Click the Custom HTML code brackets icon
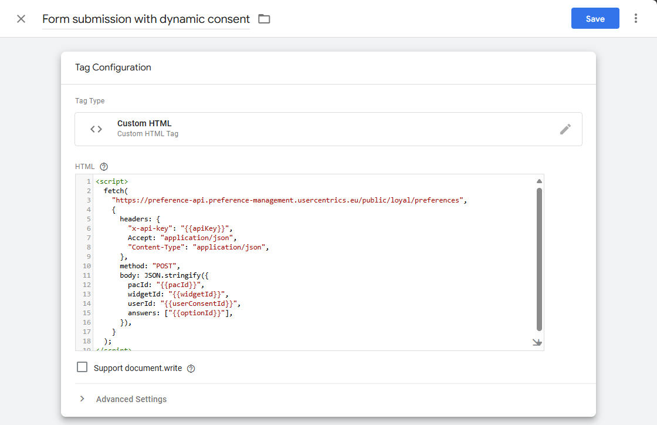657x425 pixels. [96, 129]
